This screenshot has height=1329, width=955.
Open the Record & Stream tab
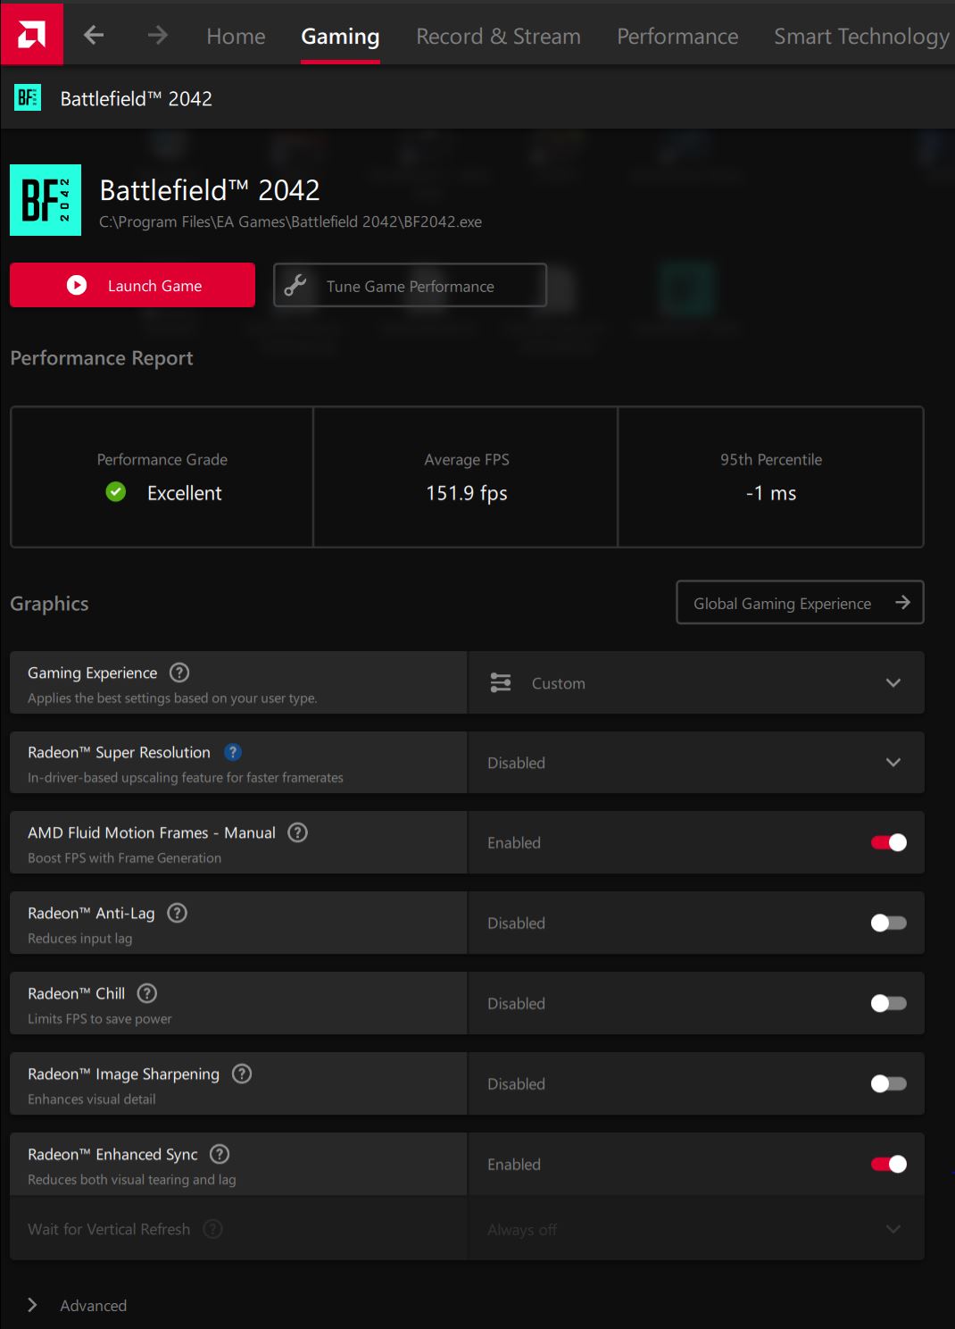click(498, 37)
